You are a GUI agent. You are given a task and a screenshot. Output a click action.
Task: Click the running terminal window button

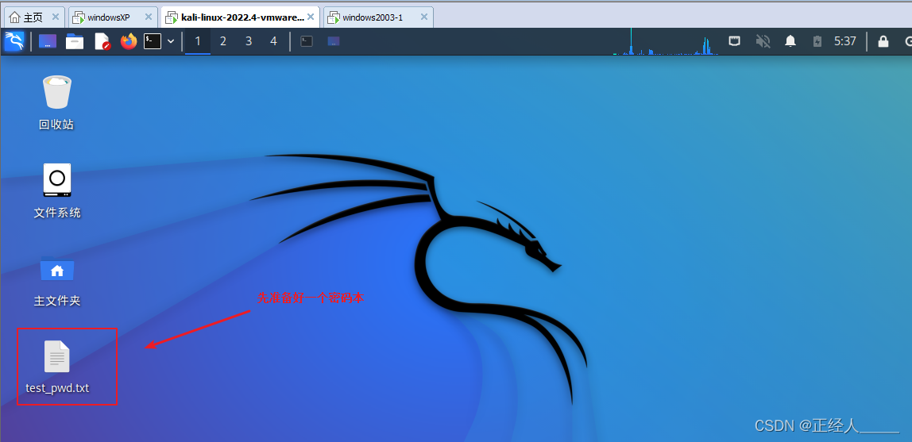[x=307, y=41]
